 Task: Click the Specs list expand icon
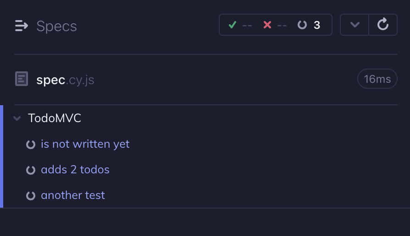pyautogui.click(x=22, y=26)
